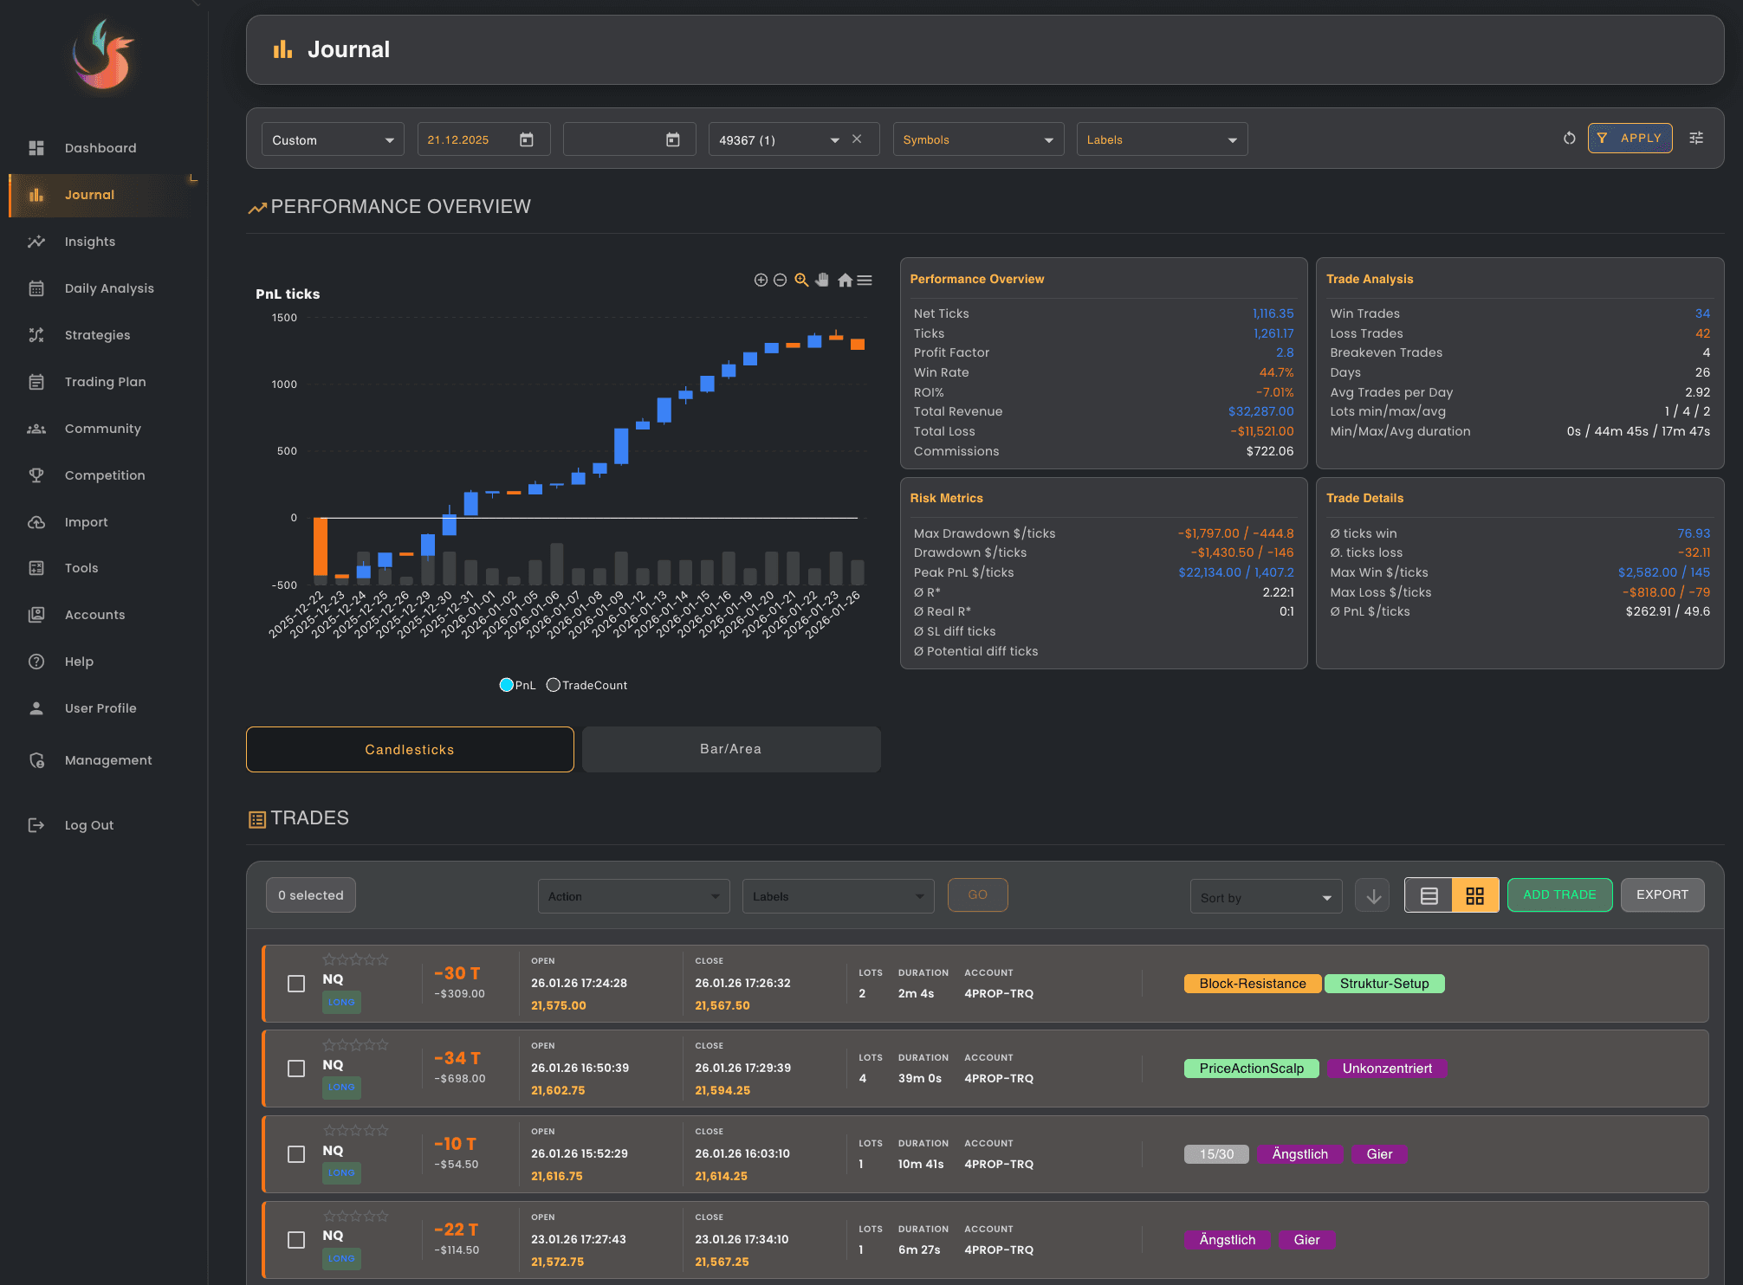
Task: Open the Custom date range dropdown
Action: [333, 139]
